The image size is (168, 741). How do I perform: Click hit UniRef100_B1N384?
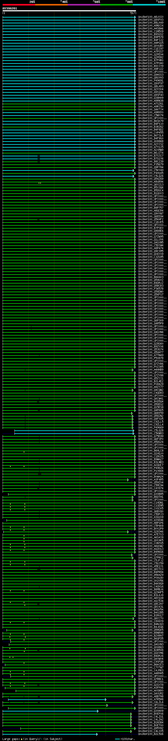tap(151, 722)
